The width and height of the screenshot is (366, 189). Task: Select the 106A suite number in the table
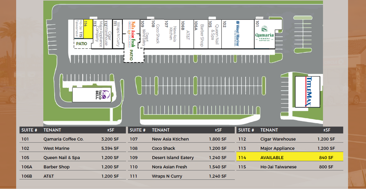(x=27, y=167)
